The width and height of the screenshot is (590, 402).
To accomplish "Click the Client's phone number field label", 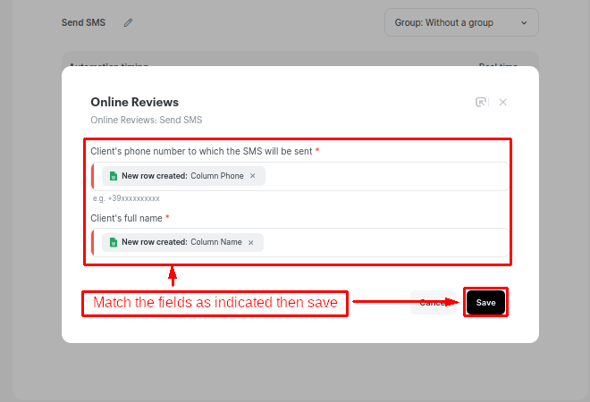I will [x=201, y=151].
